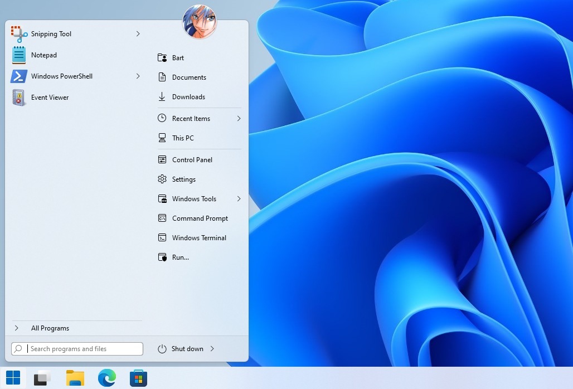Click the user avatar picture
Image resolution: width=573 pixels, height=389 pixels.
200,22
